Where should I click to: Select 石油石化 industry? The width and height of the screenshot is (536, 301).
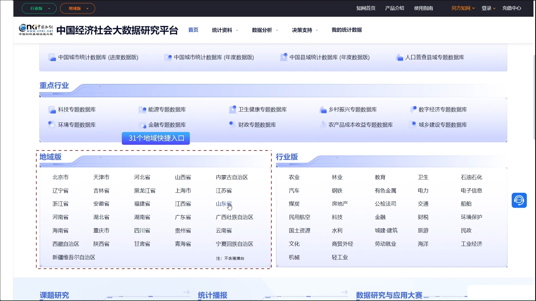point(471,177)
